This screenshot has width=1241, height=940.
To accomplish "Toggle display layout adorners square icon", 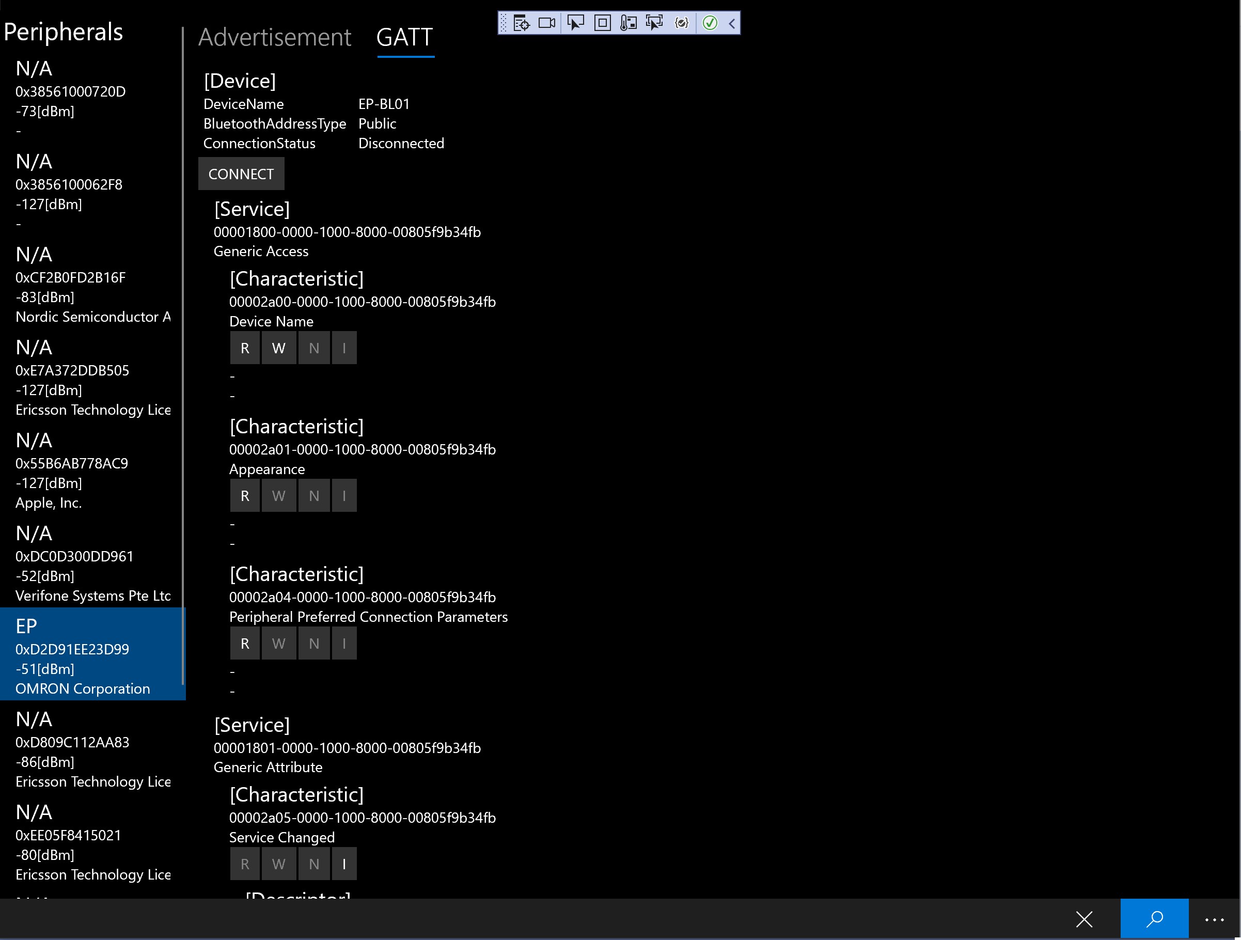I will tap(603, 23).
